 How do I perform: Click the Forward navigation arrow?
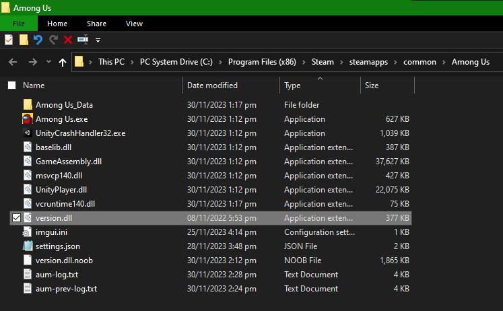pos(33,62)
